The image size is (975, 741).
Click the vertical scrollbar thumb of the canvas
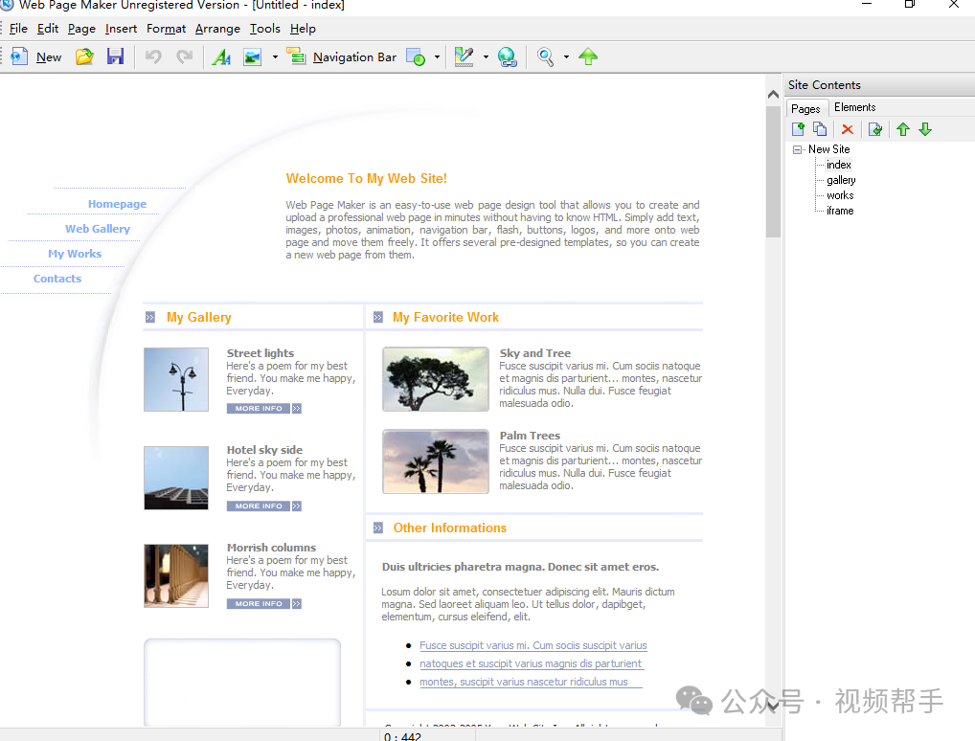click(x=773, y=171)
